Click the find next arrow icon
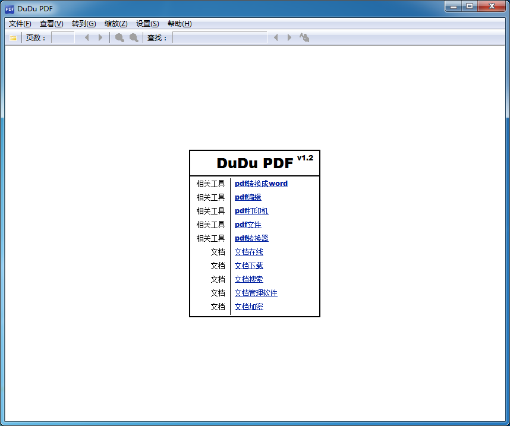Screen dimensions: 510x426 [289, 38]
